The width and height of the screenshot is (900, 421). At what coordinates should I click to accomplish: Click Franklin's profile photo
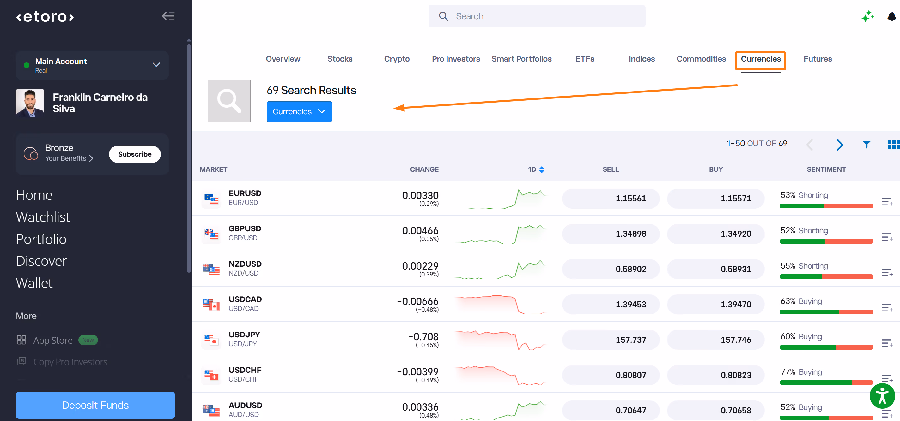[30, 103]
